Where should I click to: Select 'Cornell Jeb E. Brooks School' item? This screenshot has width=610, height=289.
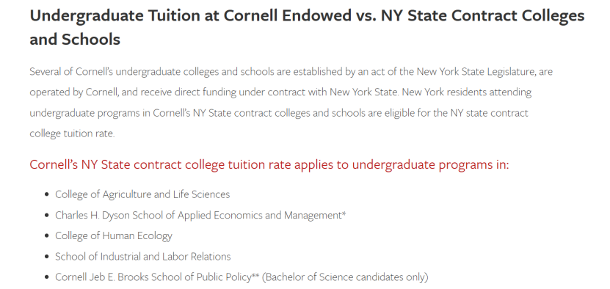[242, 277]
